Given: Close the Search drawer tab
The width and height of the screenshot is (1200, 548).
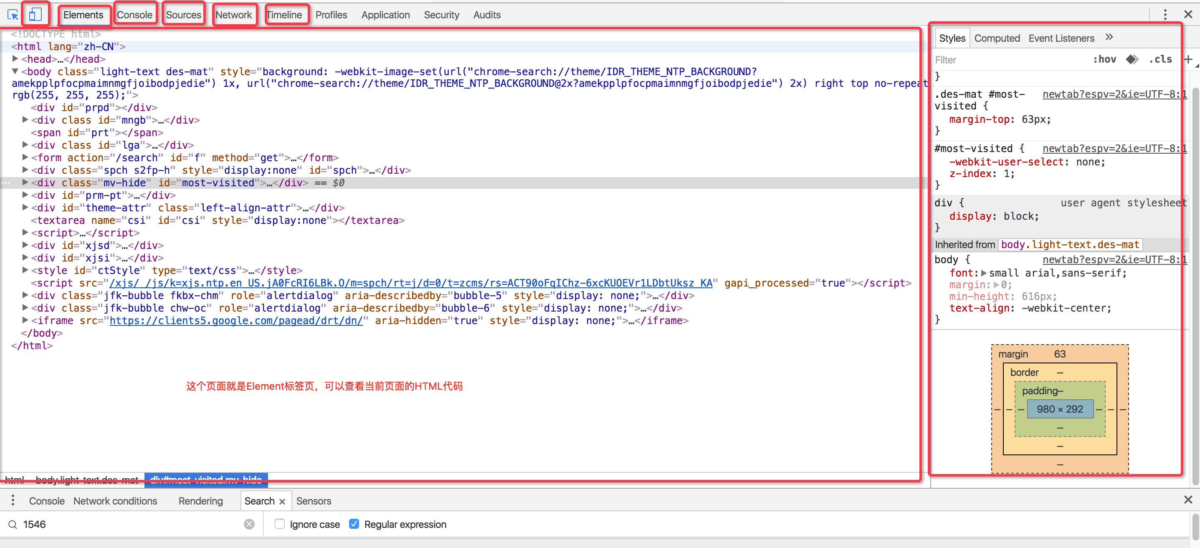Looking at the screenshot, I should point(282,501).
